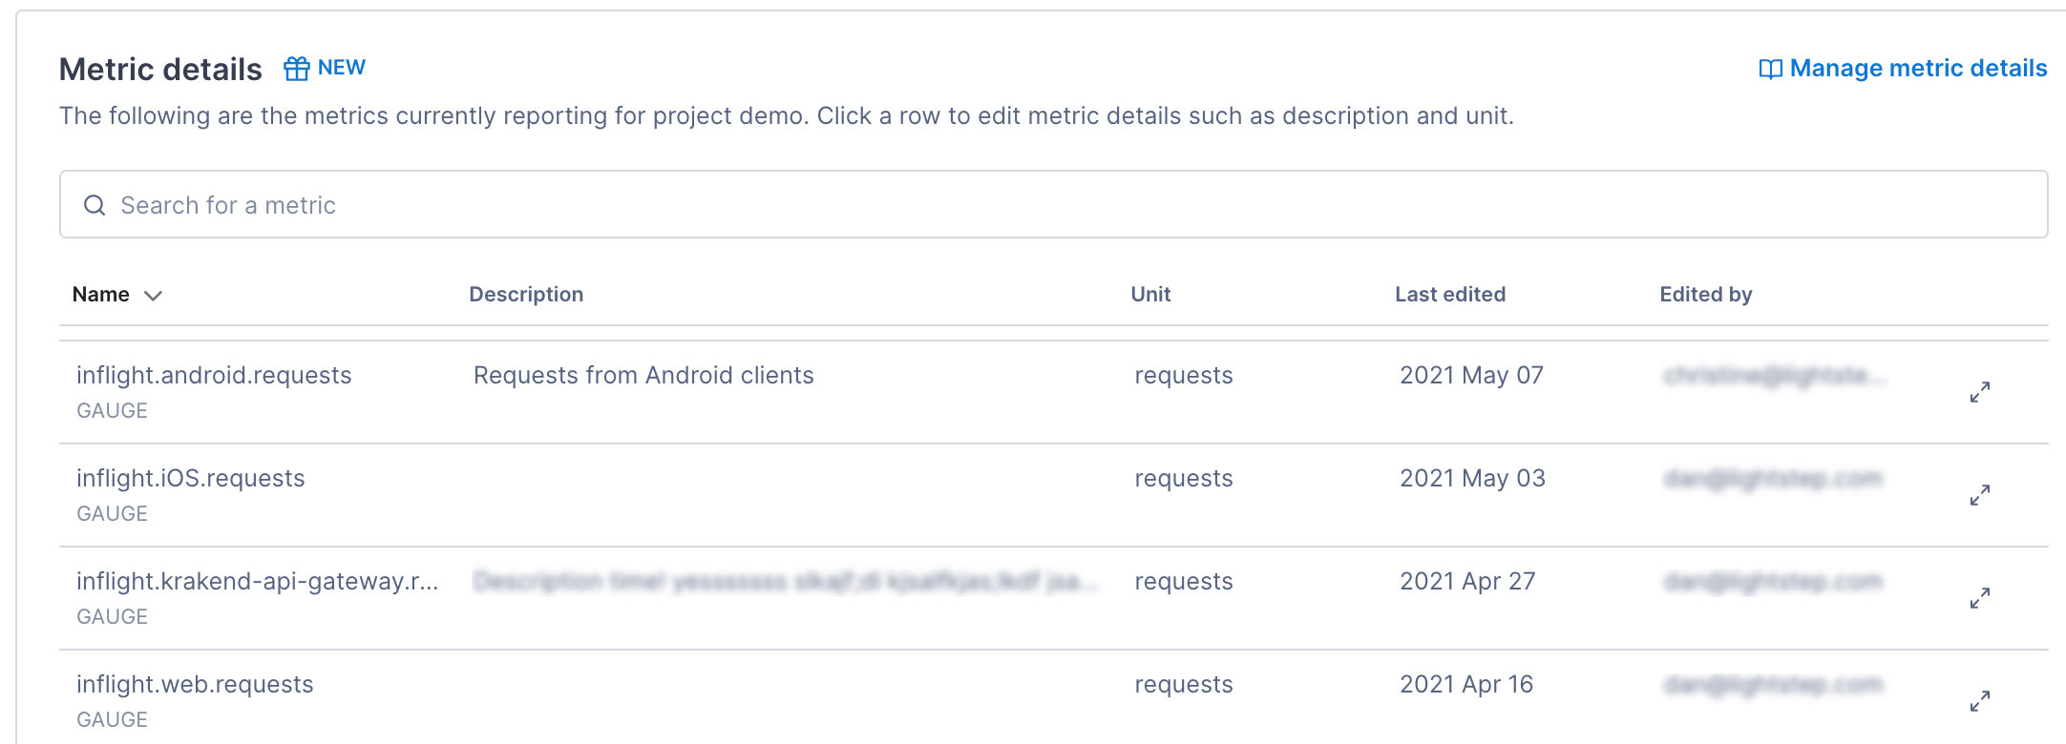Screen dimensions: 2066x744
Task: Click the book icon beside Manage metric details
Action: coord(1770,70)
